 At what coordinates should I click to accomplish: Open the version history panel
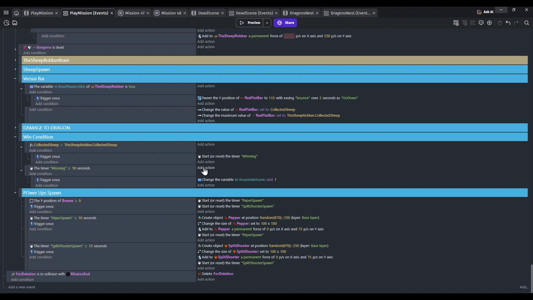6,23
